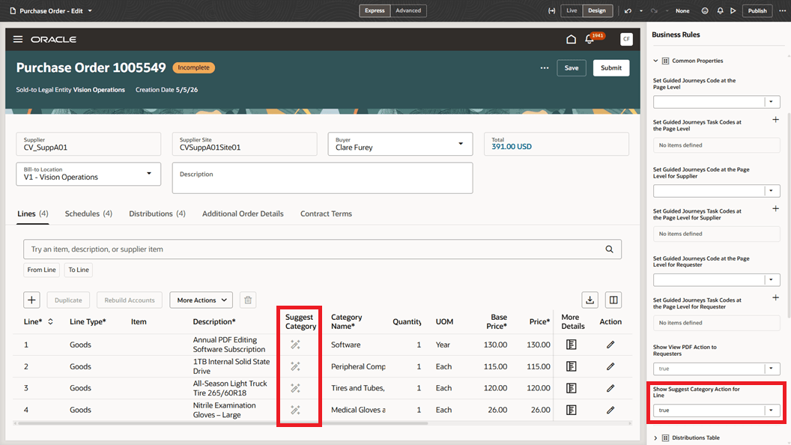The width and height of the screenshot is (791, 445).
Task: Open More Details for line 4
Action: (x=571, y=410)
